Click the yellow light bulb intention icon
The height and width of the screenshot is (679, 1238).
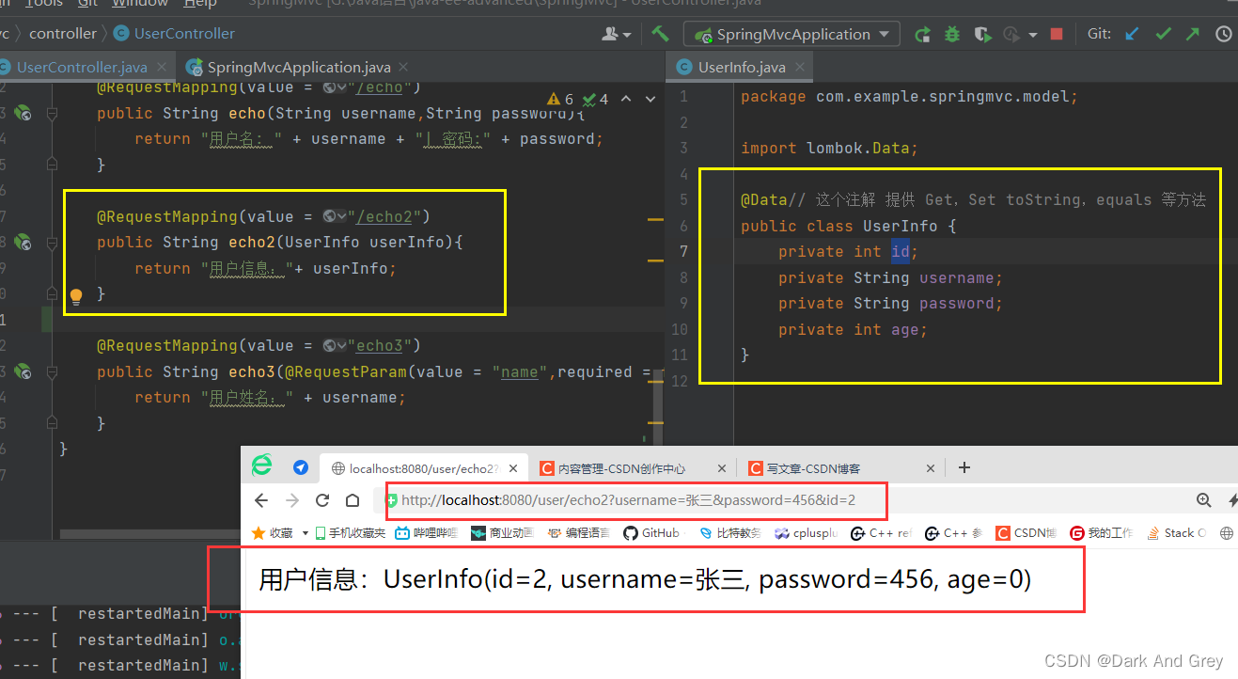pos(76,296)
